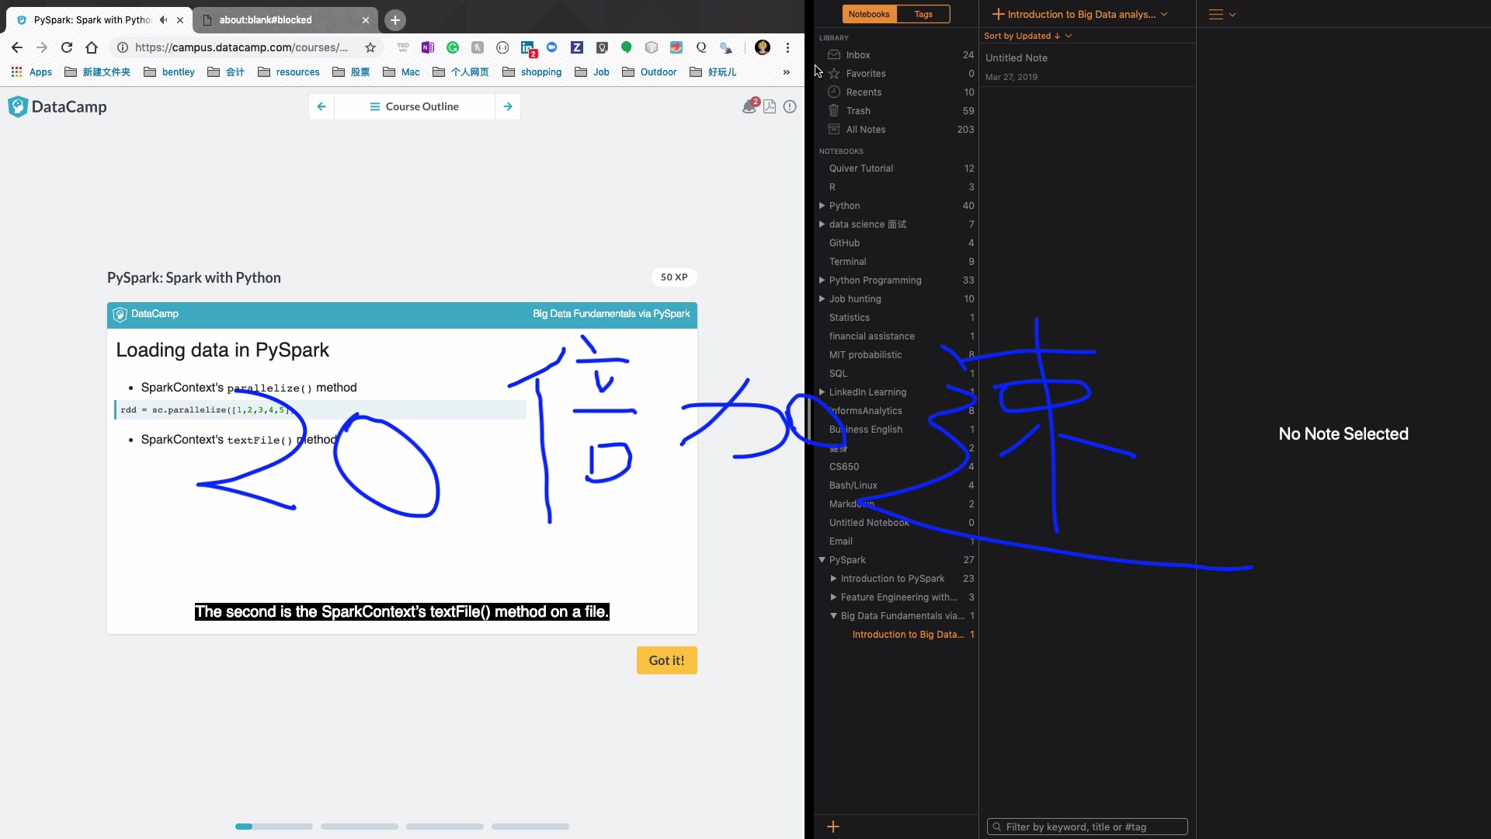Screen dimensions: 1491x839
Task: Open a new Chrome tab
Action: 395,20
